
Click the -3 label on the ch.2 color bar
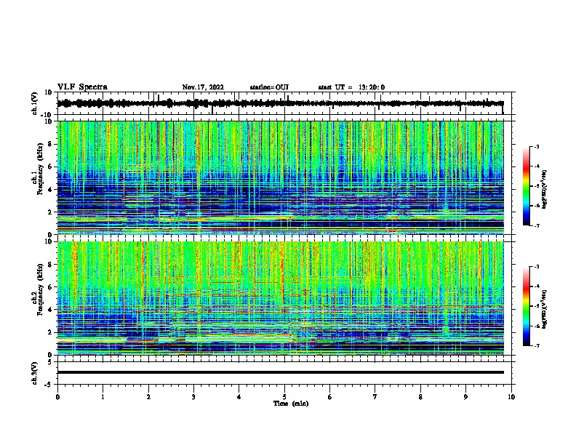tap(536, 267)
